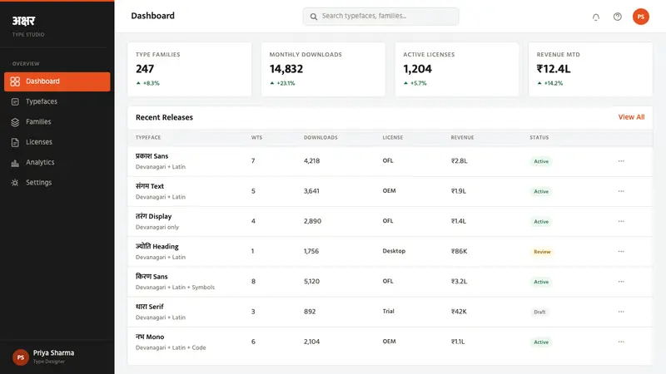Sort by the License column header
666x374 pixels.
point(392,138)
